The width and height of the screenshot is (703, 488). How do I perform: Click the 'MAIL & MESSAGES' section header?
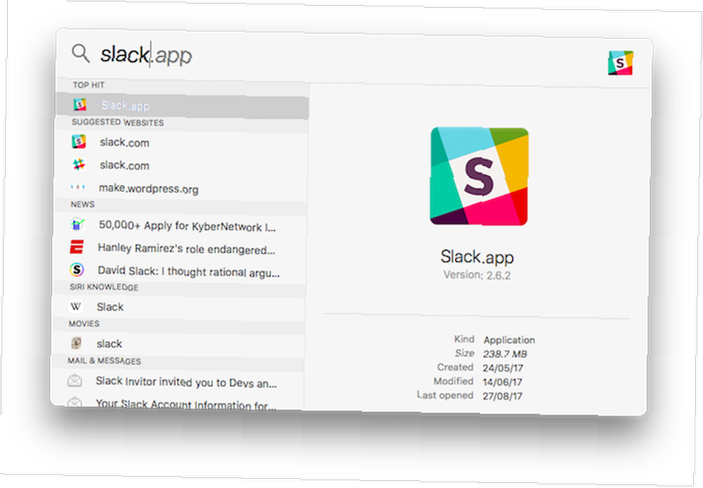pyautogui.click(x=104, y=361)
